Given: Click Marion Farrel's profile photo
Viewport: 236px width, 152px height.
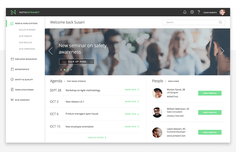Looking at the screenshot, I should [x=157, y=93].
